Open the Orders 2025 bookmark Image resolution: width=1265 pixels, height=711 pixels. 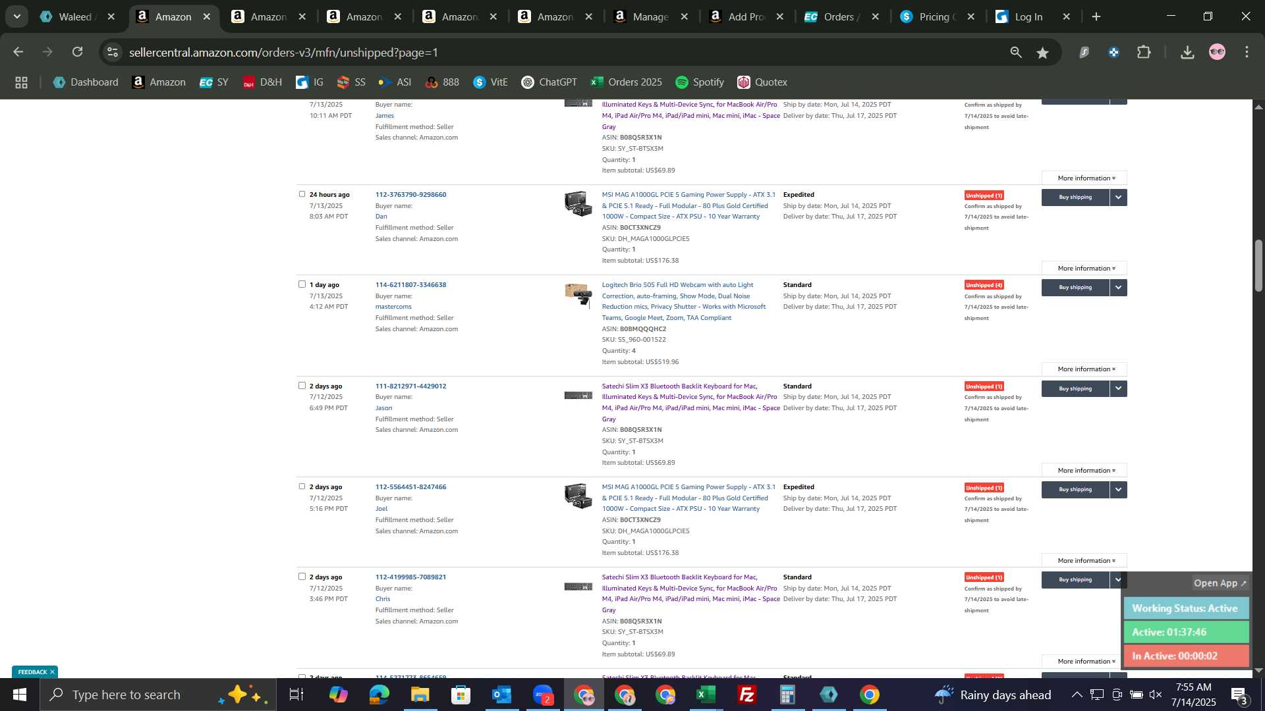[626, 82]
